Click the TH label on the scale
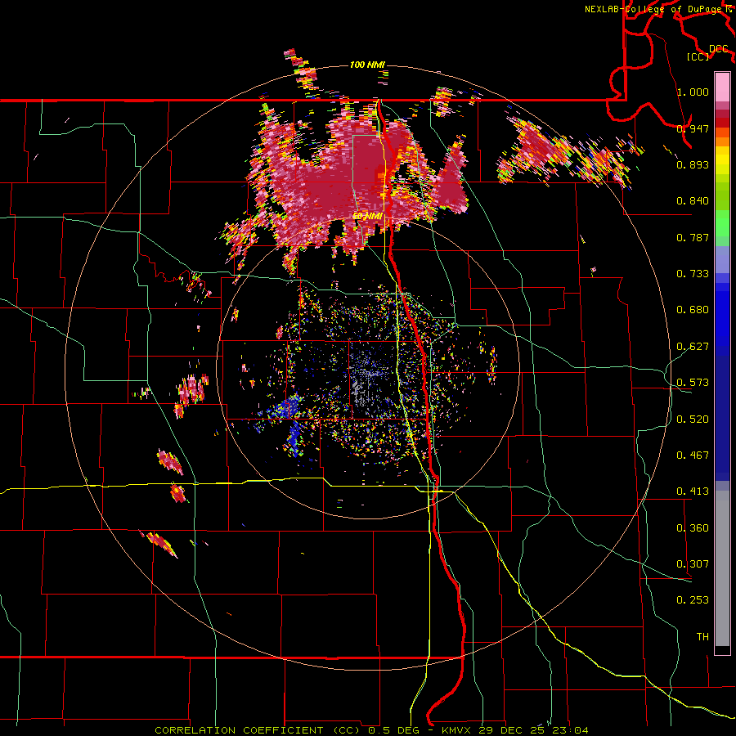 tap(702, 637)
